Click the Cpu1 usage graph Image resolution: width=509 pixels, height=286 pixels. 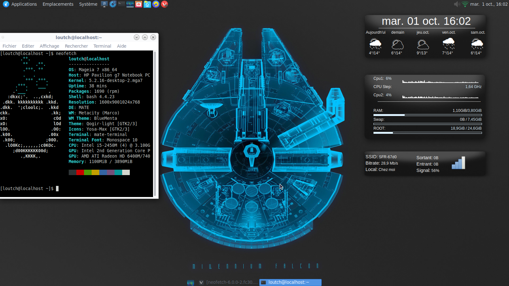tap(440, 81)
